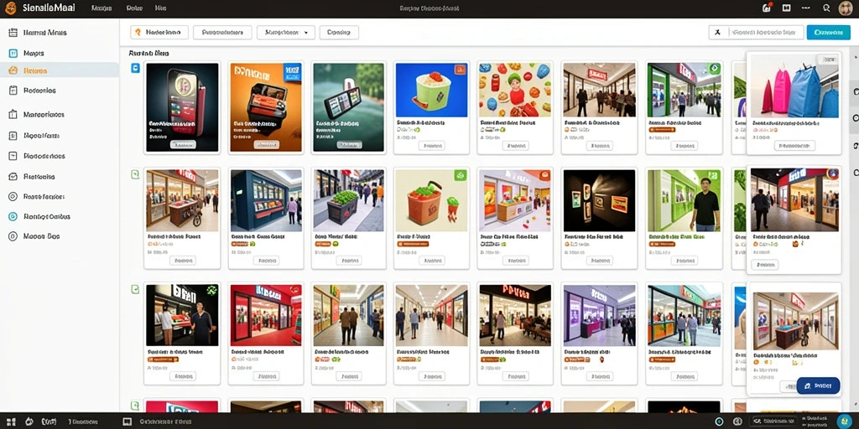
Task: Expand the dropdown button with arrow in toolbar
Action: (286, 33)
